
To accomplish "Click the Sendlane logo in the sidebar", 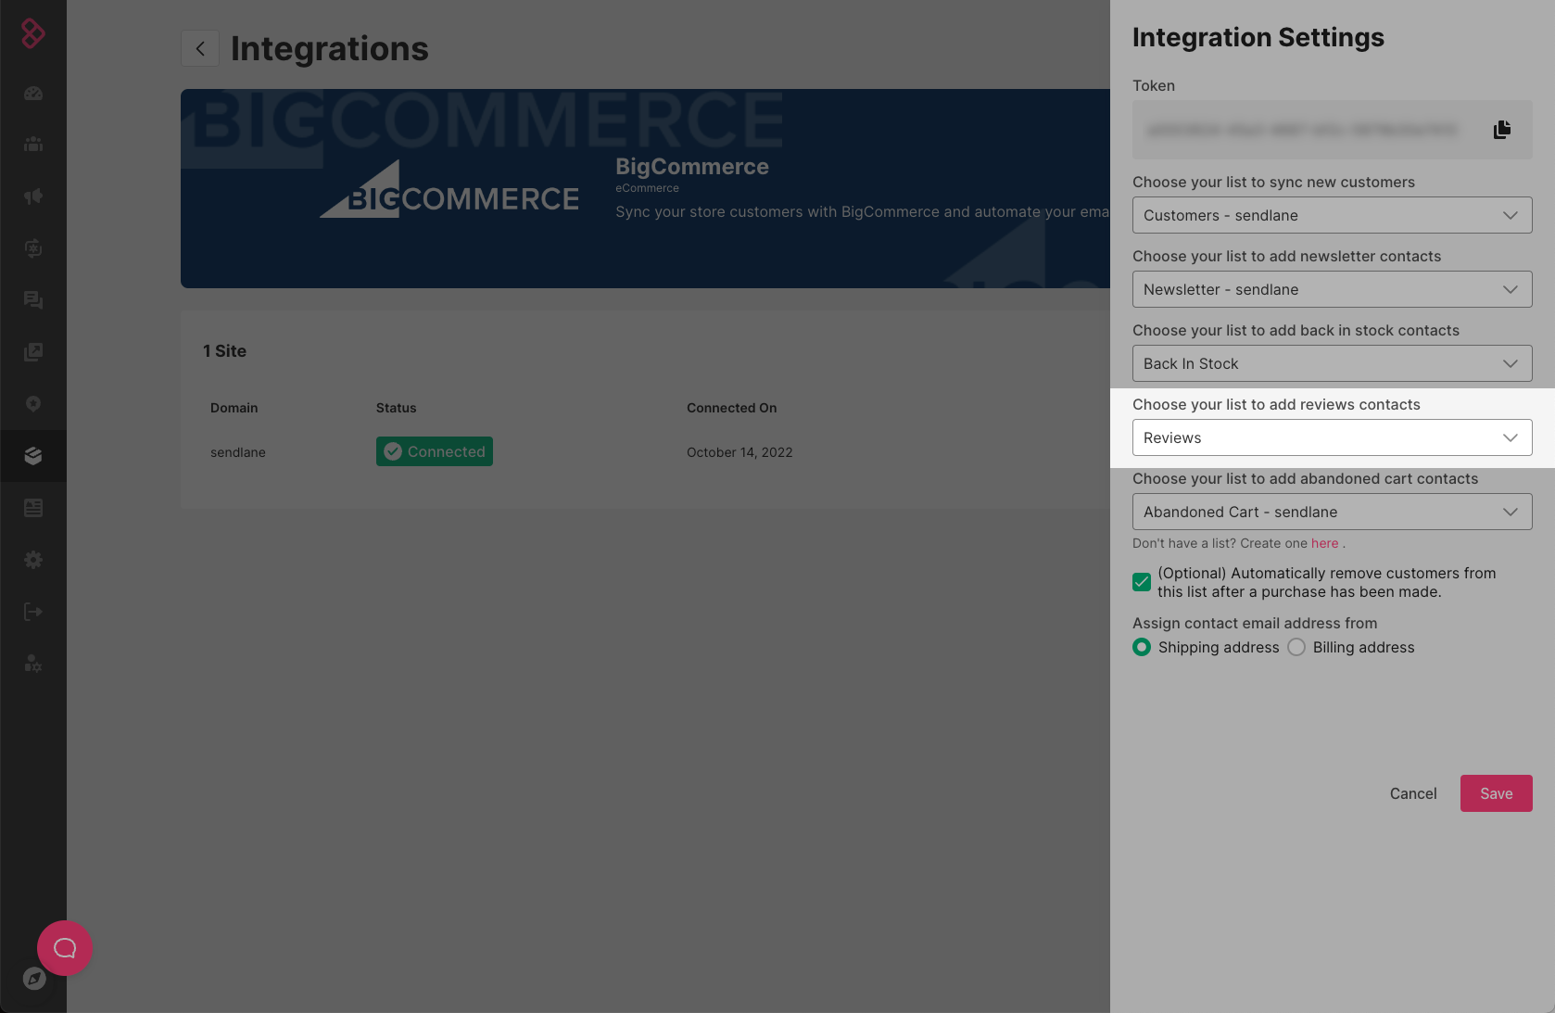I will click(x=33, y=33).
